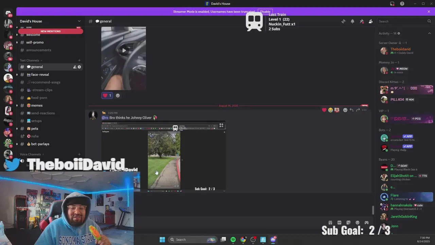
Task: Open sticker picker icon
Action: point(348,223)
